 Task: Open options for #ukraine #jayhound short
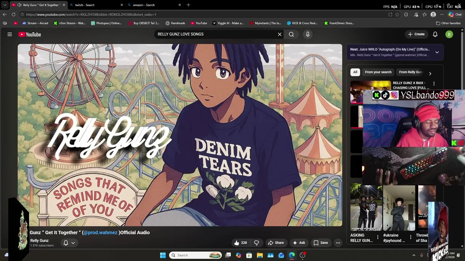pos(411,237)
